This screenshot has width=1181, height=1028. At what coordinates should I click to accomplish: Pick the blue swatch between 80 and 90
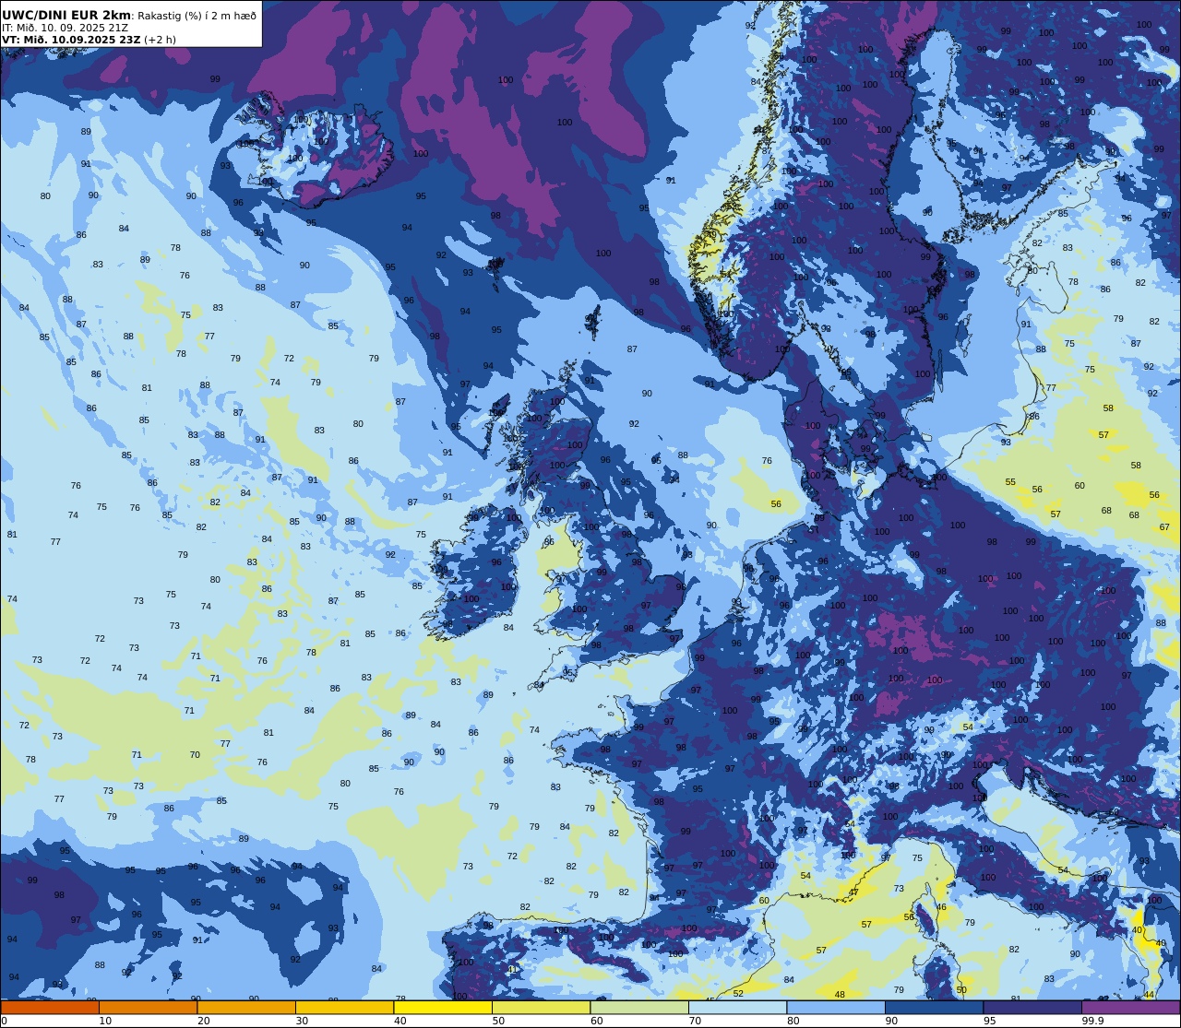[x=836, y=1007]
